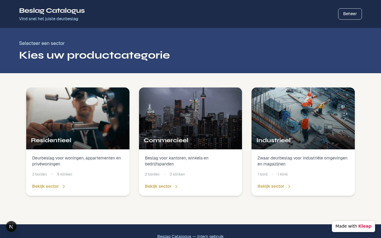Select the Commercieel card title
Viewport: 381px width, 238px height.
pos(166,140)
